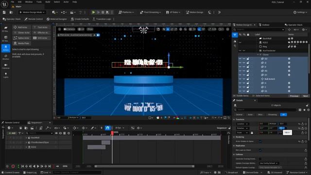Select the Media Plate tool
The height and width of the screenshot is (175, 311).
coord(22,43)
